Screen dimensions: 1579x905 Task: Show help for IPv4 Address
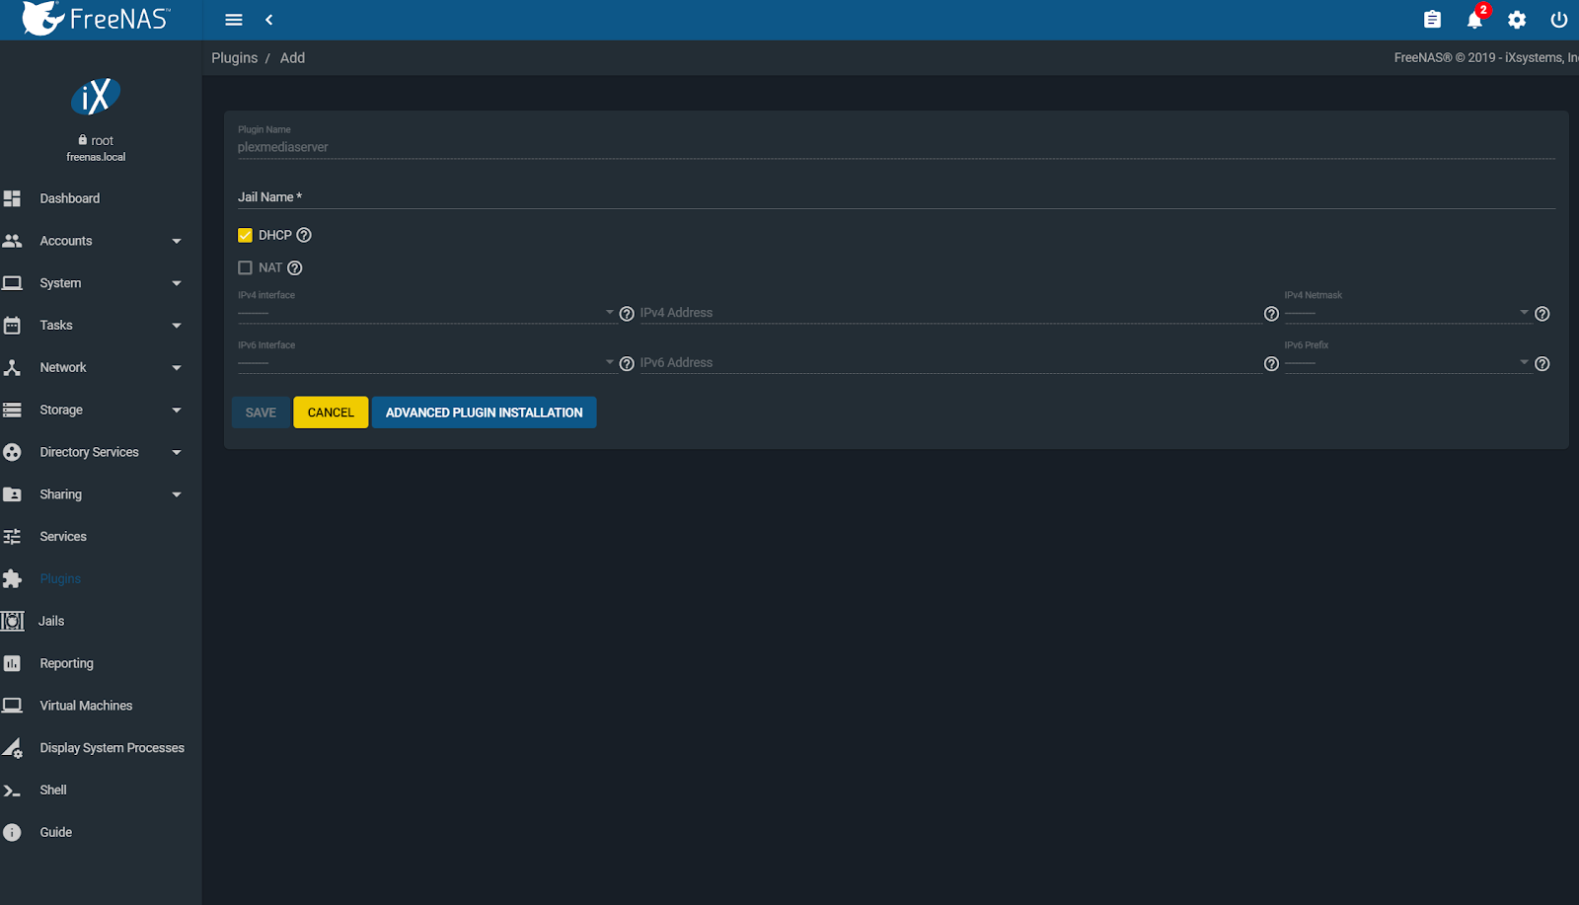pyautogui.click(x=1271, y=314)
